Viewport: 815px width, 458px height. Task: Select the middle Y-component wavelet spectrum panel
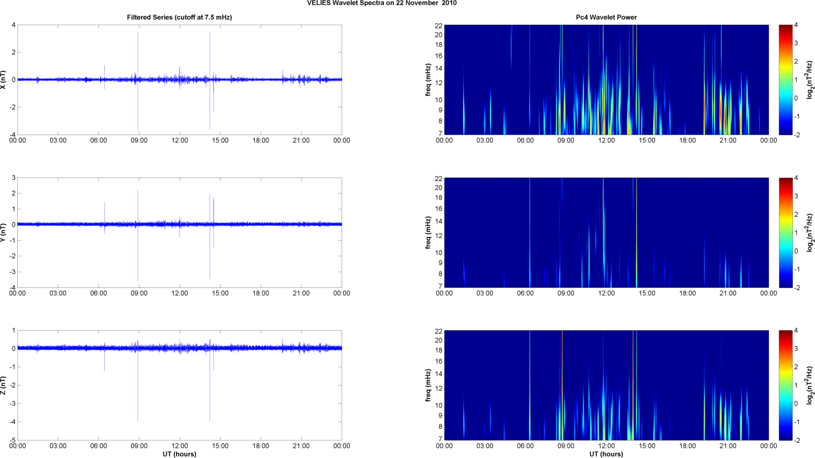pyautogui.click(x=606, y=232)
